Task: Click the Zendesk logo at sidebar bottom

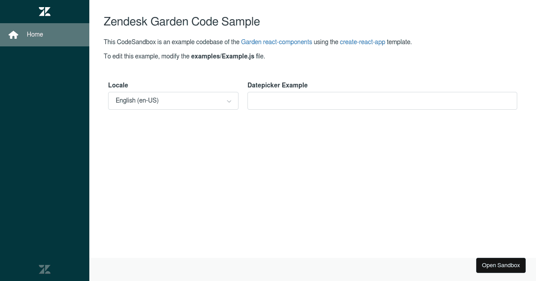Action: coord(44,269)
